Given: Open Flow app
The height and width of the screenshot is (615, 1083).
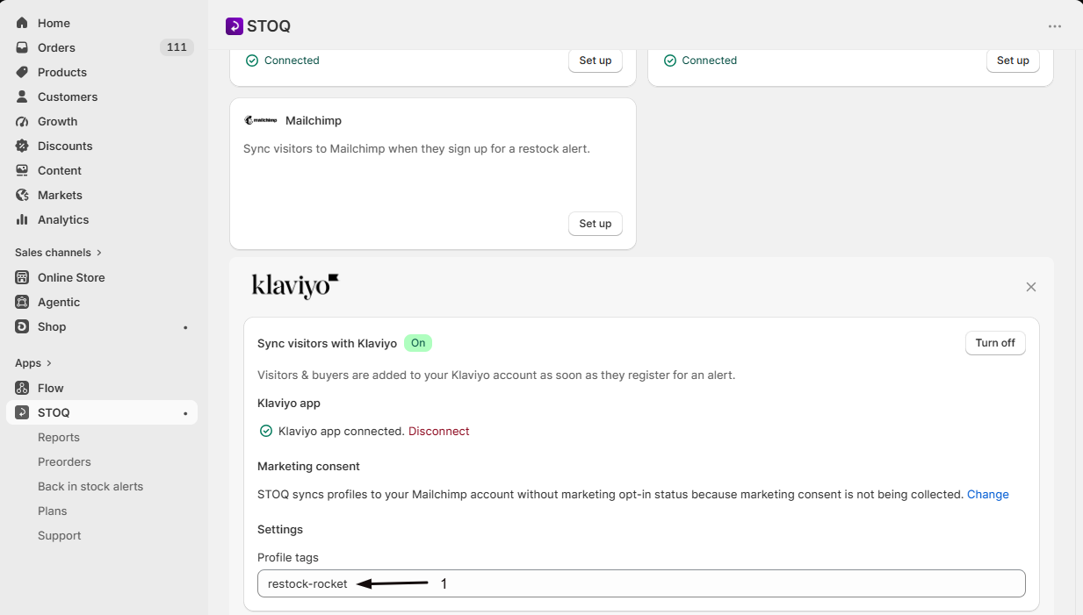Looking at the screenshot, I should 51,388.
